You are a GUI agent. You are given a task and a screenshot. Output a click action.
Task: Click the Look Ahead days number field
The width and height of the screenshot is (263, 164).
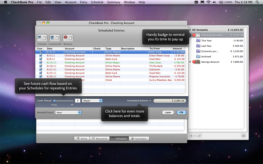point(78,101)
